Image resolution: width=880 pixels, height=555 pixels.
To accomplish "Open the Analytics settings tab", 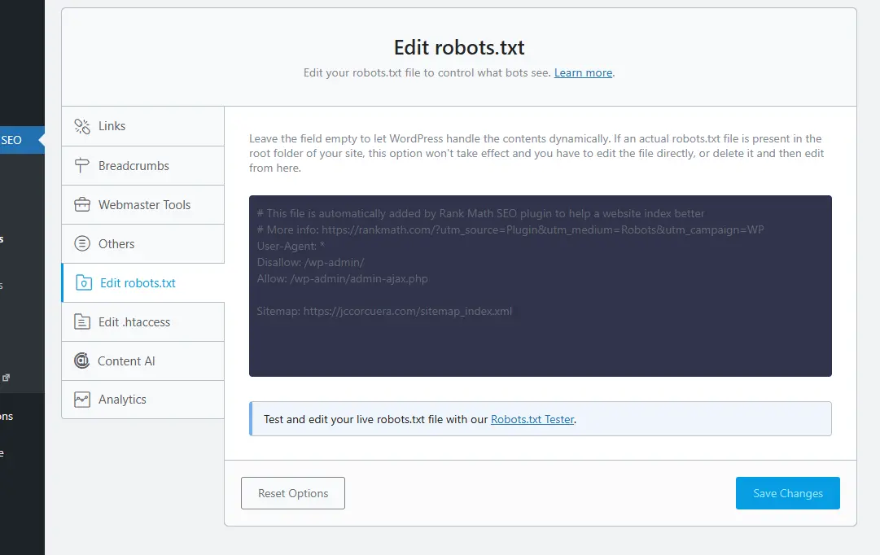I will pyautogui.click(x=122, y=400).
